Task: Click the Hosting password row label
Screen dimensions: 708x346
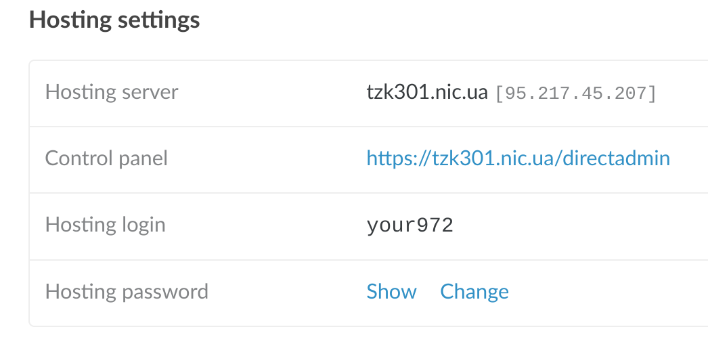Action: 127,292
